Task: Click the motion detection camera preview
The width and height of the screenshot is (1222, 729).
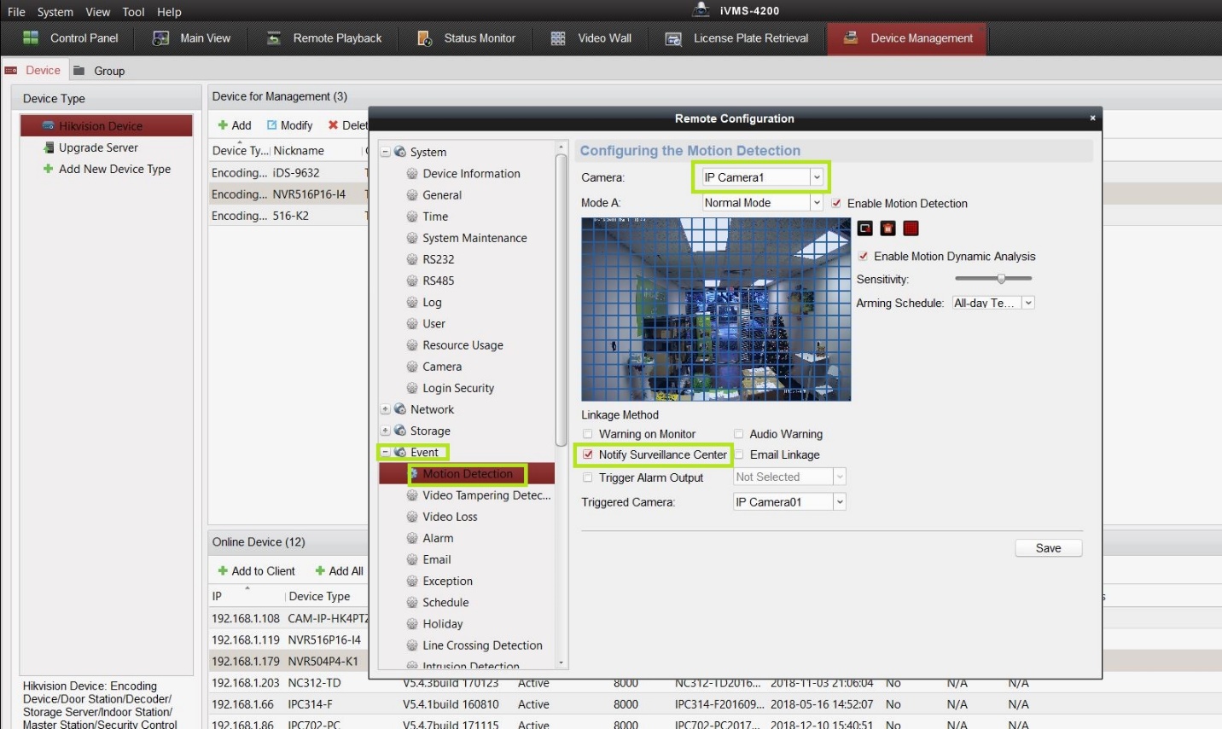Action: (x=716, y=309)
